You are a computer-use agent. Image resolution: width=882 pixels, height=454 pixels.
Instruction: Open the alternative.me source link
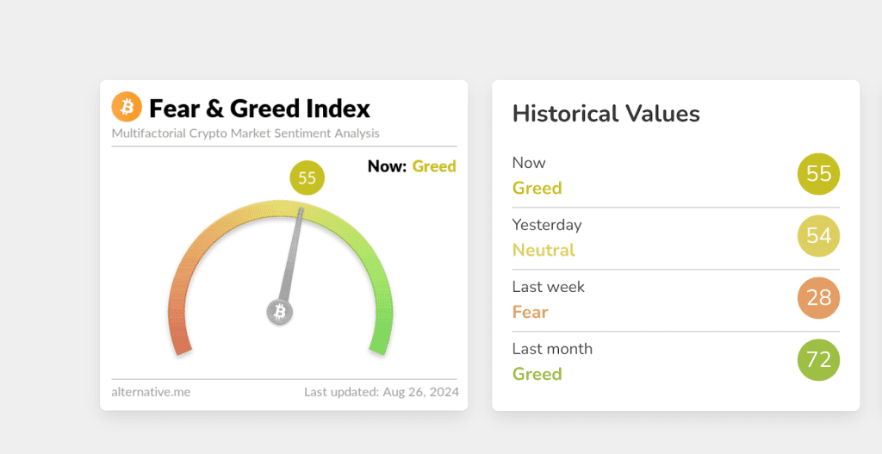[x=151, y=392]
